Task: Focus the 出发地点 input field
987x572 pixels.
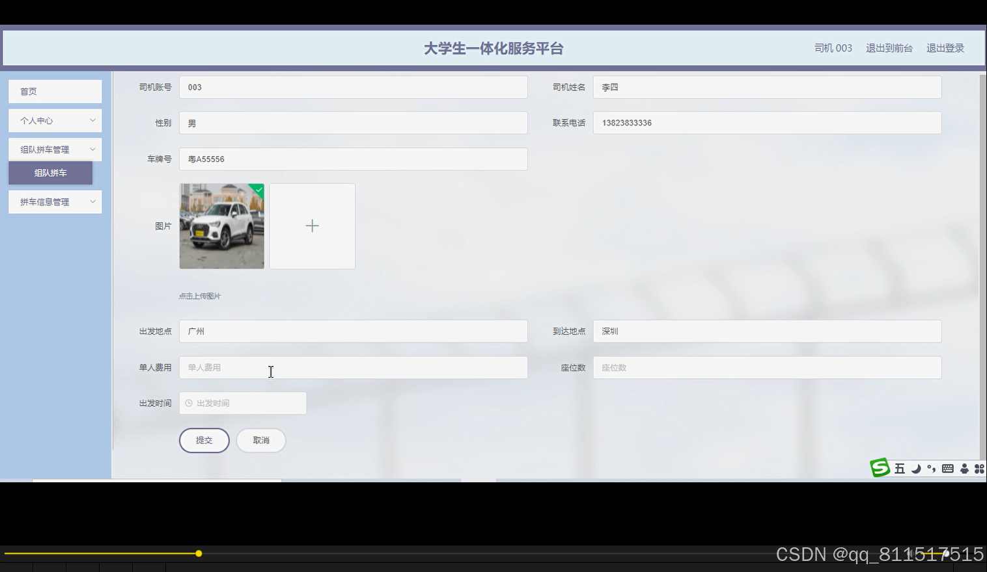Action: 354,331
